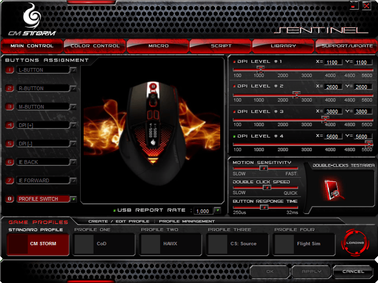Click the button 1 number badge

9,70
